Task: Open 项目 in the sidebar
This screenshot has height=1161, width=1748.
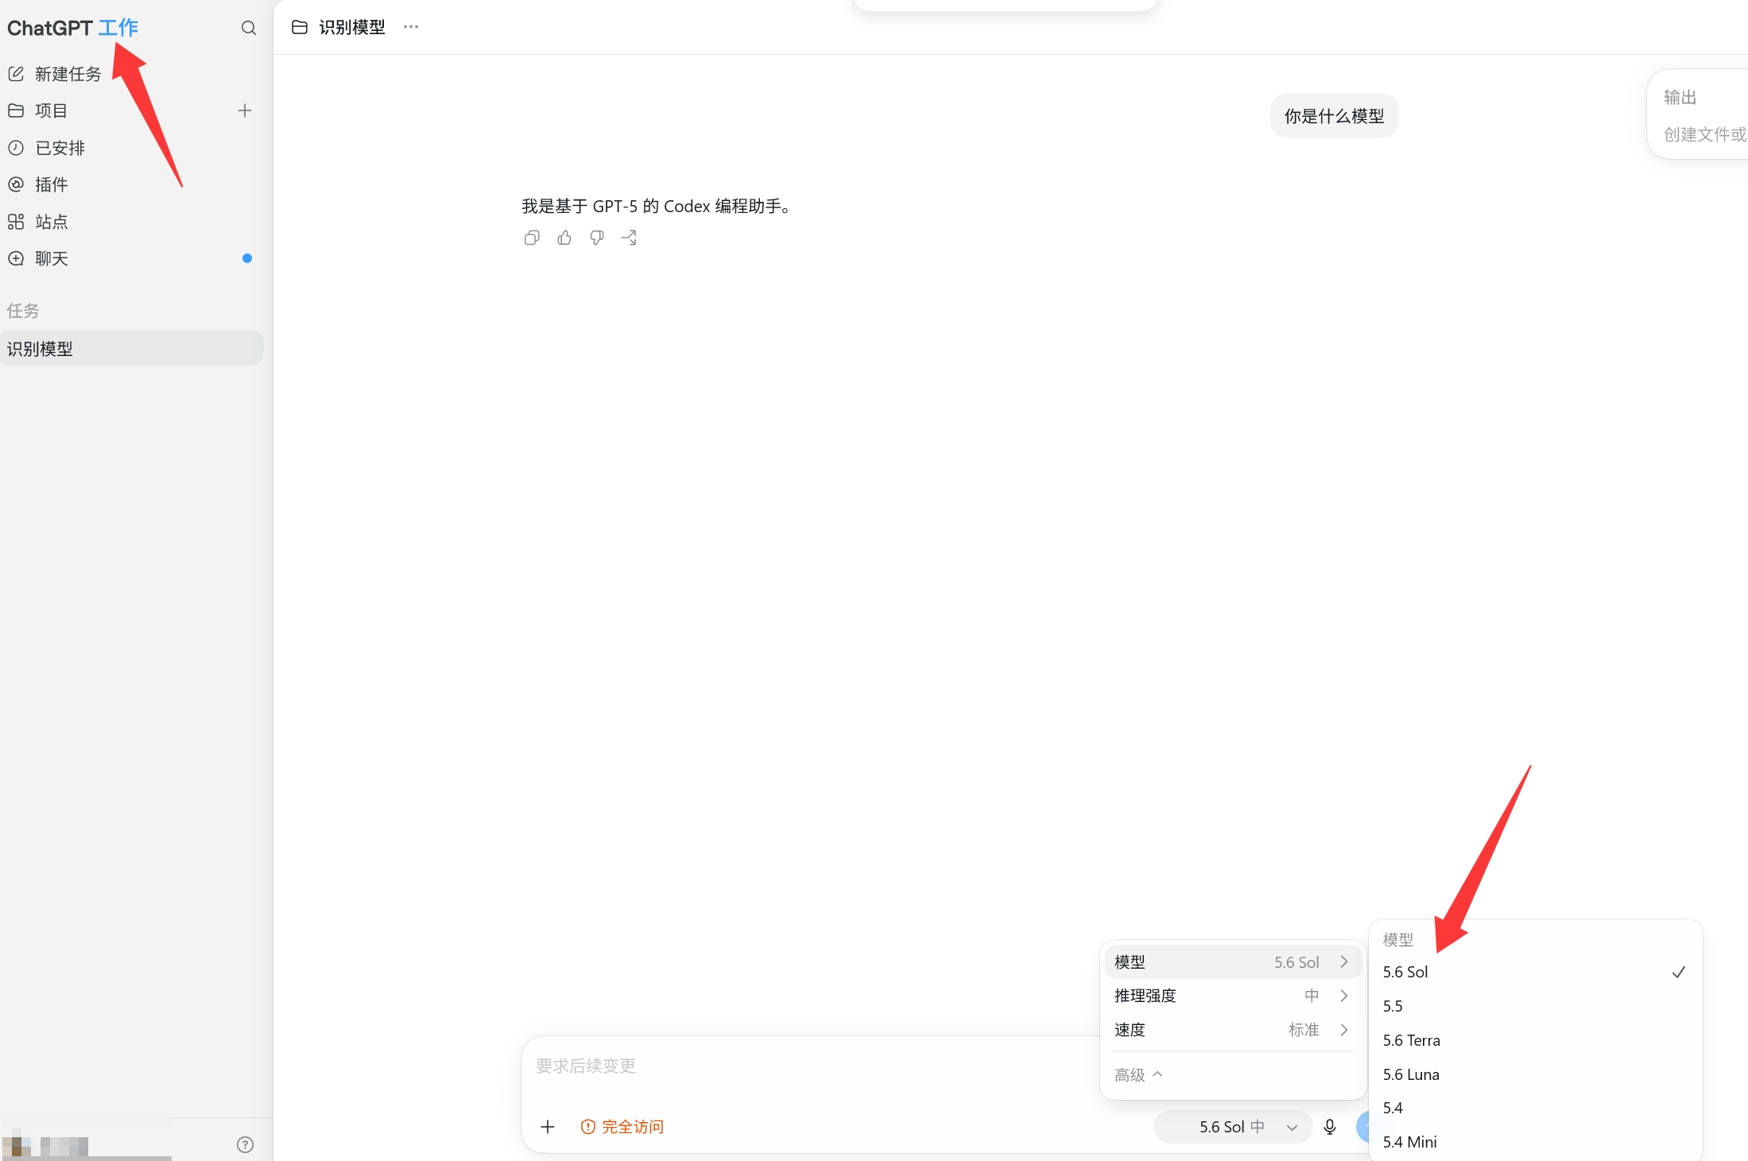Action: coord(51,110)
